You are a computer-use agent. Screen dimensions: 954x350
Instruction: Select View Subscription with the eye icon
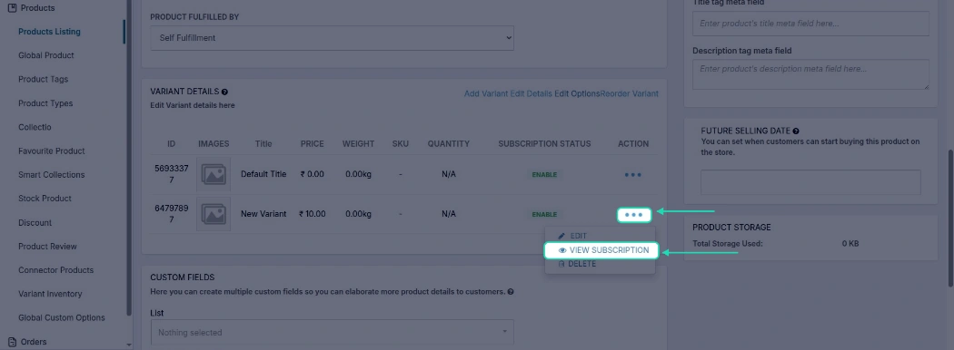click(601, 249)
